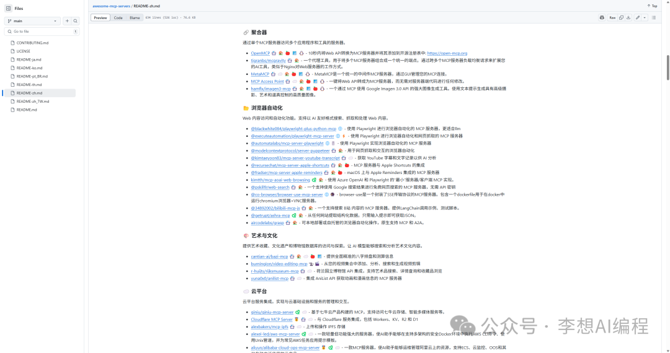Select README-zh.md in file tree

pos(40,93)
